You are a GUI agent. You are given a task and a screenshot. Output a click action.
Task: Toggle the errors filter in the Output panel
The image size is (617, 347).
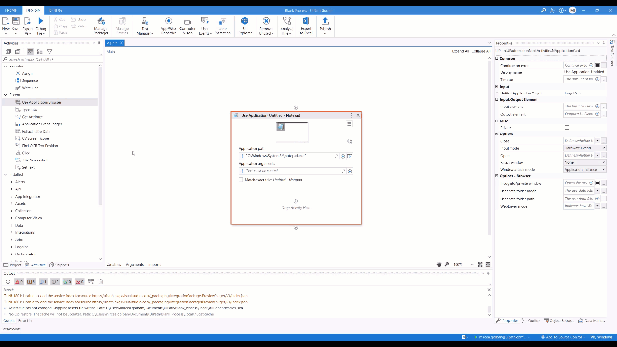click(18, 281)
